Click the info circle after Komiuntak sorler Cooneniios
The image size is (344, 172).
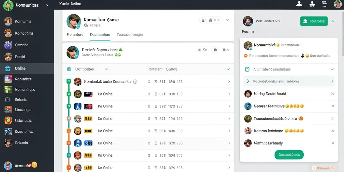click(x=135, y=82)
